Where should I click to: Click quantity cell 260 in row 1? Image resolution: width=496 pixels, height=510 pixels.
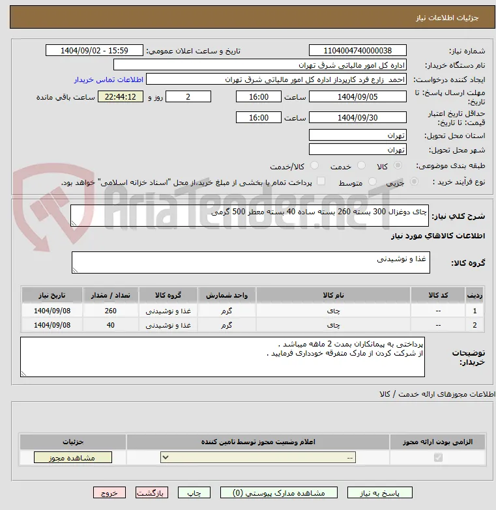[111, 311]
